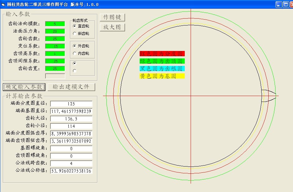Click the 公法线公称值 value box
293x192 pixels.
(71, 171)
